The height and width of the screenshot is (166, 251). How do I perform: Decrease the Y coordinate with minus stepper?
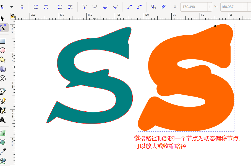tap(245, 7)
